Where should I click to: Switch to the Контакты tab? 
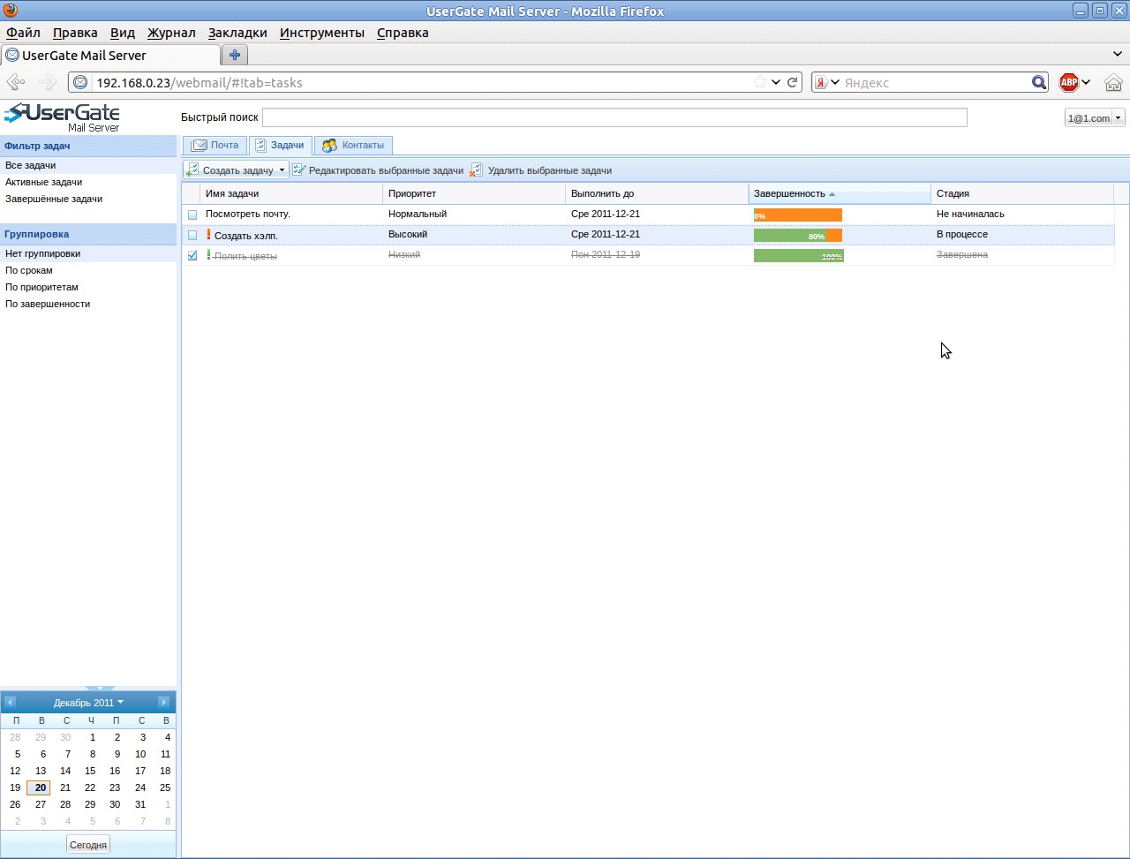coord(353,146)
